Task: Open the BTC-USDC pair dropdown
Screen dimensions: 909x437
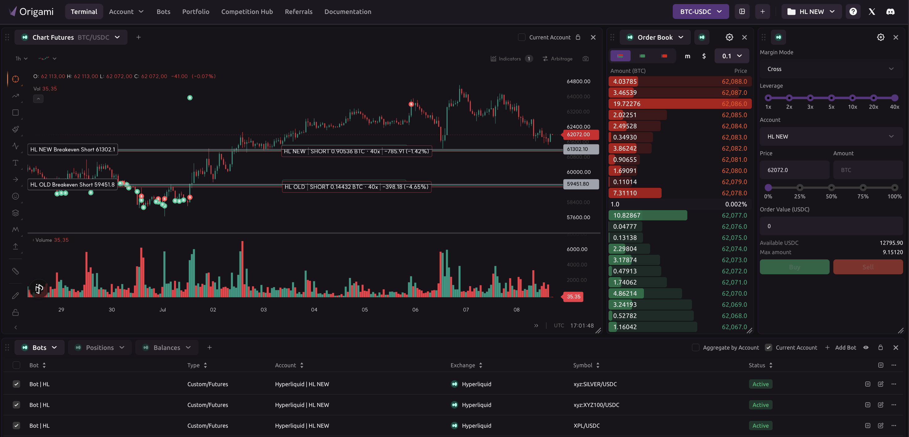Action: point(700,12)
